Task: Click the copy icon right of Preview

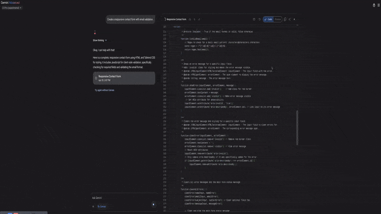Action: [285, 19]
